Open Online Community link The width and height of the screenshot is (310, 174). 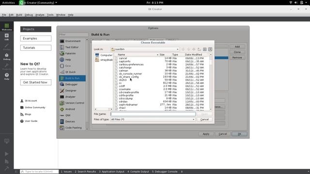(x=33, y=107)
